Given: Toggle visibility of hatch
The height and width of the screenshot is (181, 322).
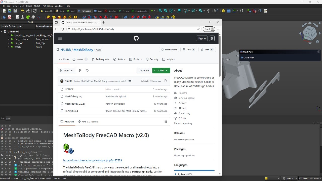Looking at the screenshot, I should point(9,47).
